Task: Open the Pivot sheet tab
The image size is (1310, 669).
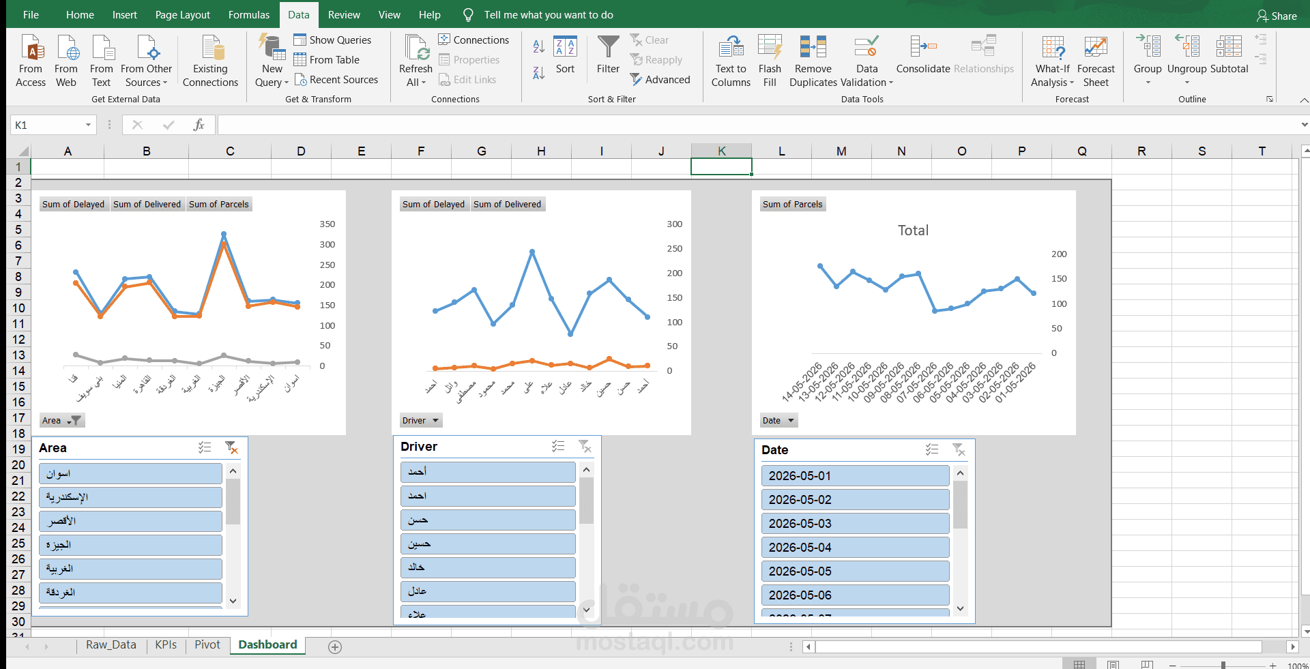Action: pos(207,645)
